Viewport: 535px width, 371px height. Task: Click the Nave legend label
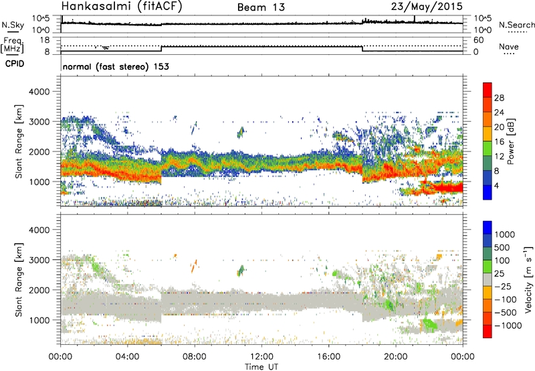tap(509, 47)
